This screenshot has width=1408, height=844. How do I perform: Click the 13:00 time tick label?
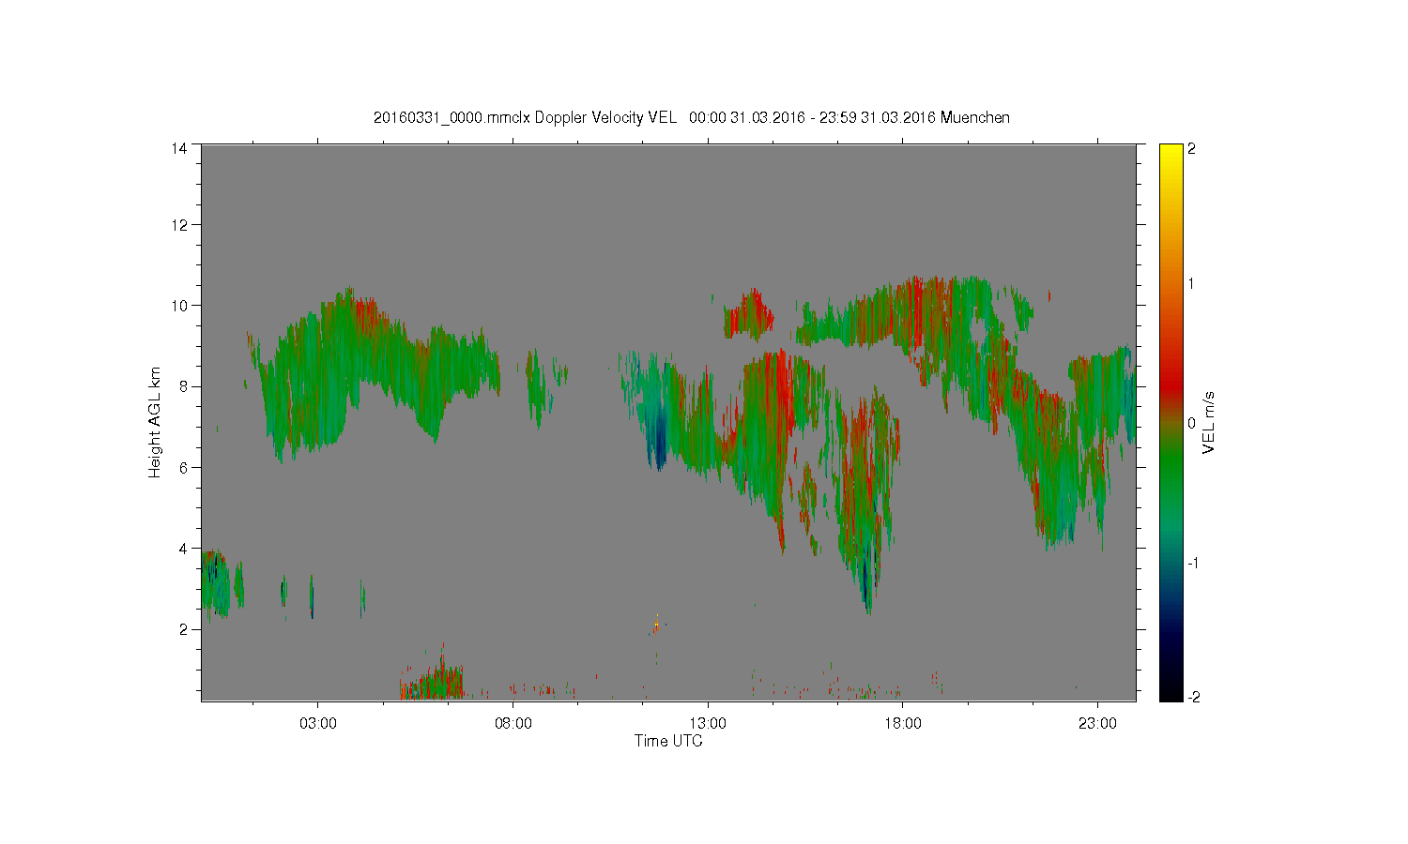[x=708, y=724]
